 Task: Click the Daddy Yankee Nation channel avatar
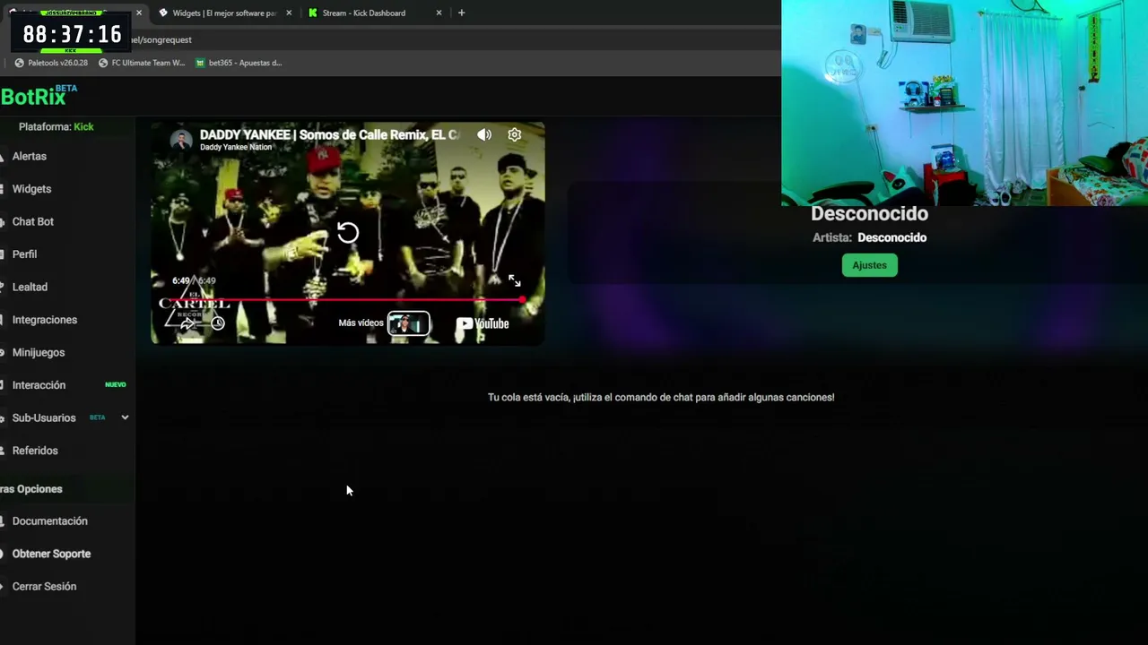coord(181,140)
